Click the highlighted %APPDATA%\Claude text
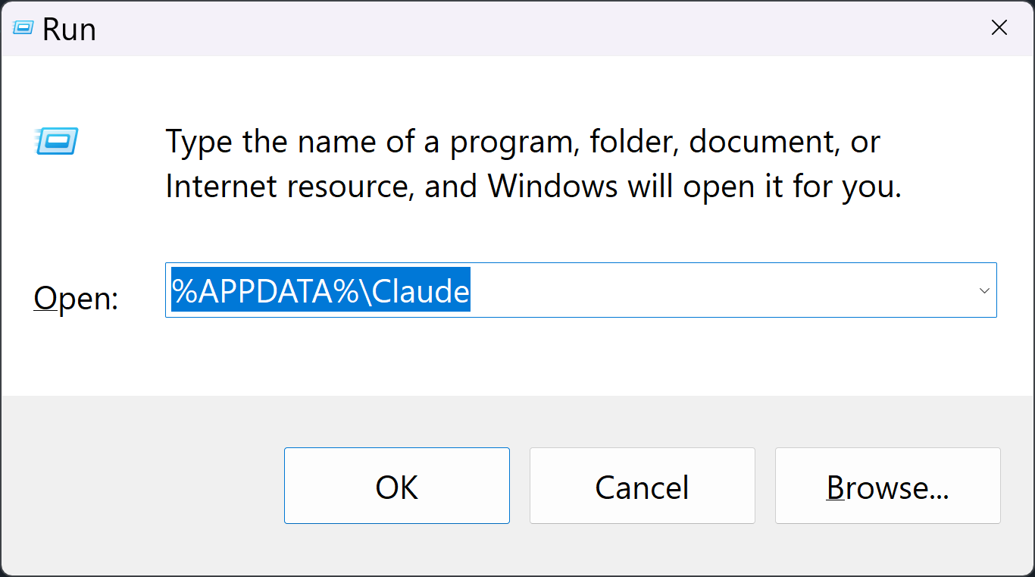The image size is (1035, 577). [321, 290]
